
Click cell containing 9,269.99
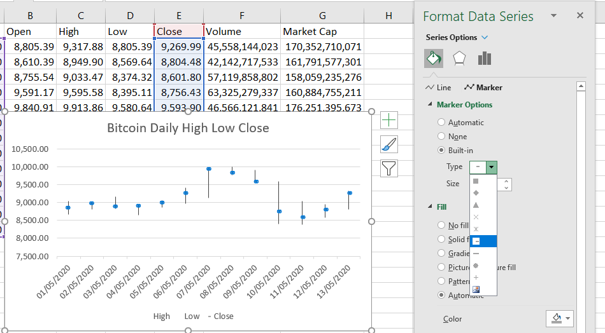(179, 46)
